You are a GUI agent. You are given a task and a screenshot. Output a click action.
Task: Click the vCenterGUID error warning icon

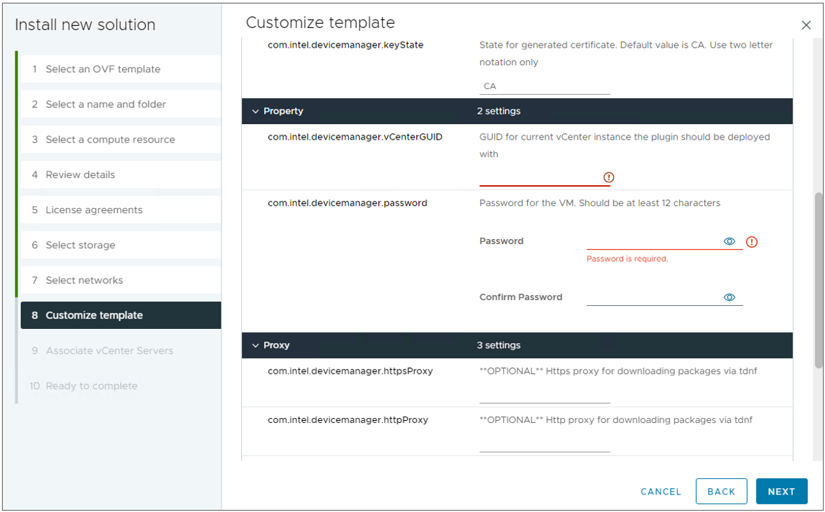point(608,177)
